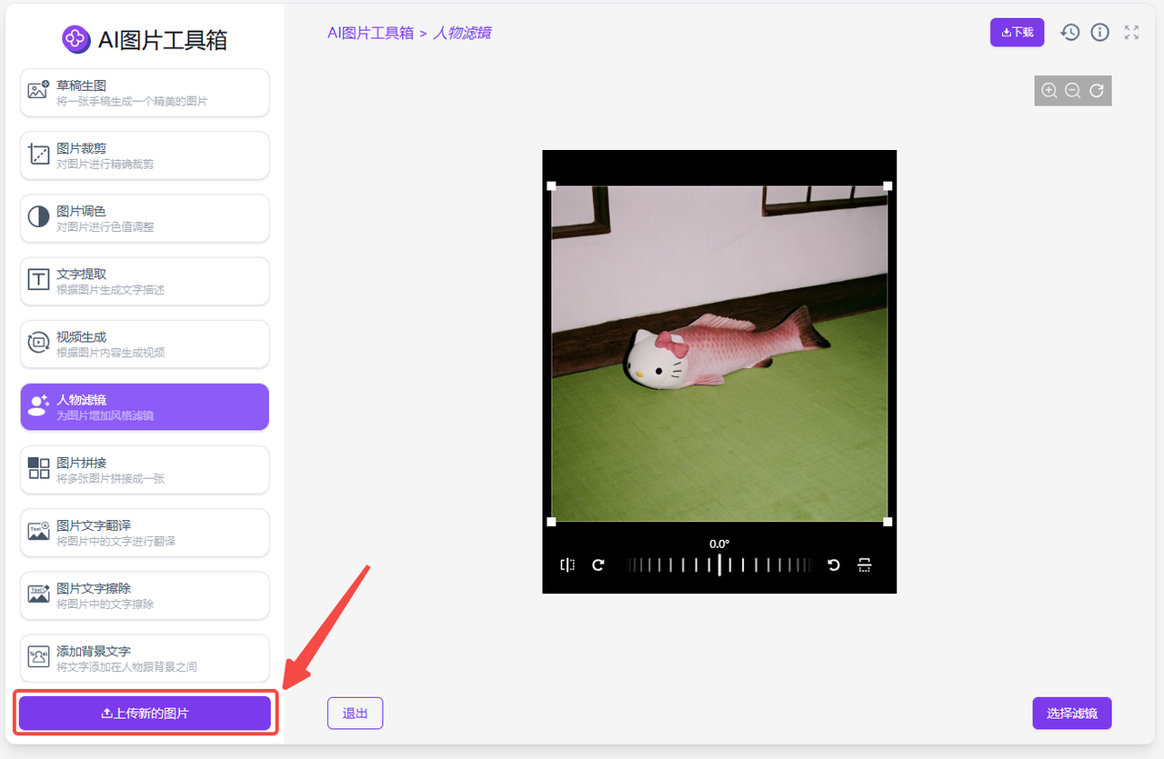This screenshot has width=1164, height=759.
Task: Click the 图片文字擦除 picture icon
Action: pyautogui.click(x=38, y=594)
